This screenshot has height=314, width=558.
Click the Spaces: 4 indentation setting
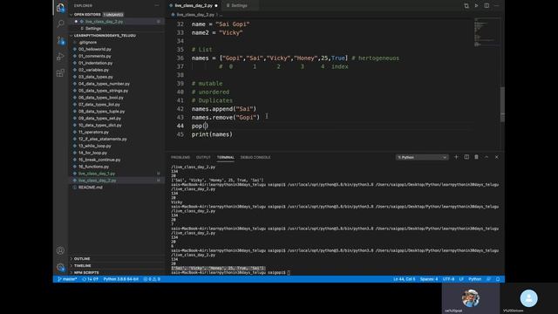click(x=429, y=279)
